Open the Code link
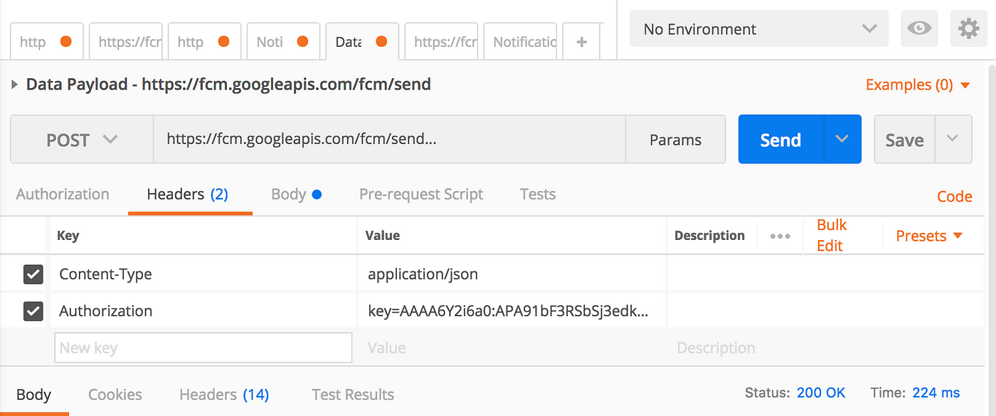Screen dimensions: 996x416 (x=955, y=197)
